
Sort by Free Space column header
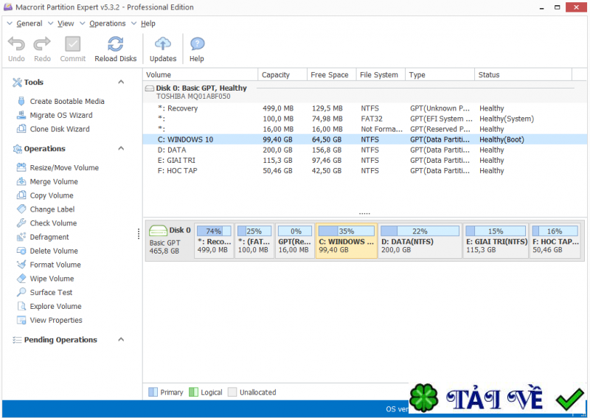[331, 74]
